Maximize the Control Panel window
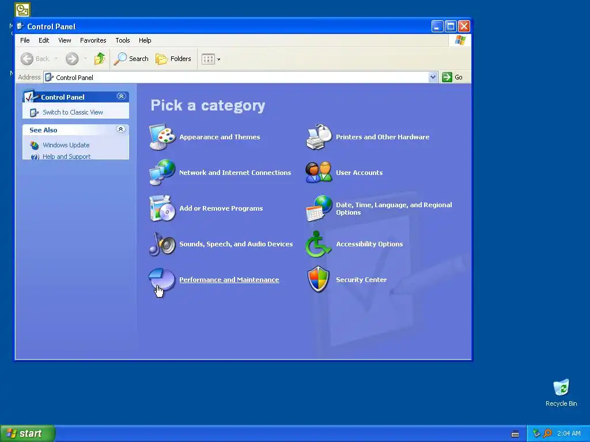Viewport: 590px width, 442px height. [451, 26]
